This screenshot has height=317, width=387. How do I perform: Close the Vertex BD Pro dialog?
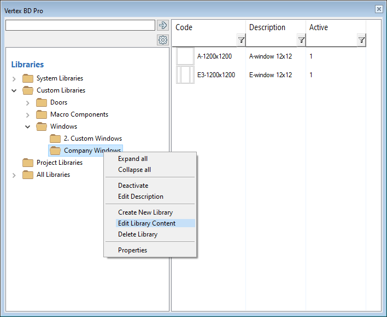378,9
